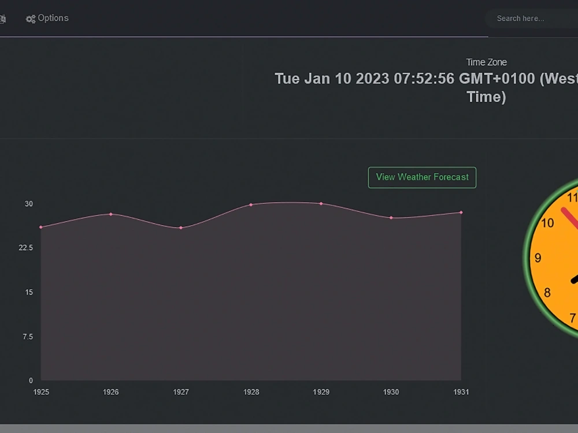Image resolution: width=578 pixels, height=433 pixels.
Task: Click the x-axis label 1925
Action: point(41,392)
